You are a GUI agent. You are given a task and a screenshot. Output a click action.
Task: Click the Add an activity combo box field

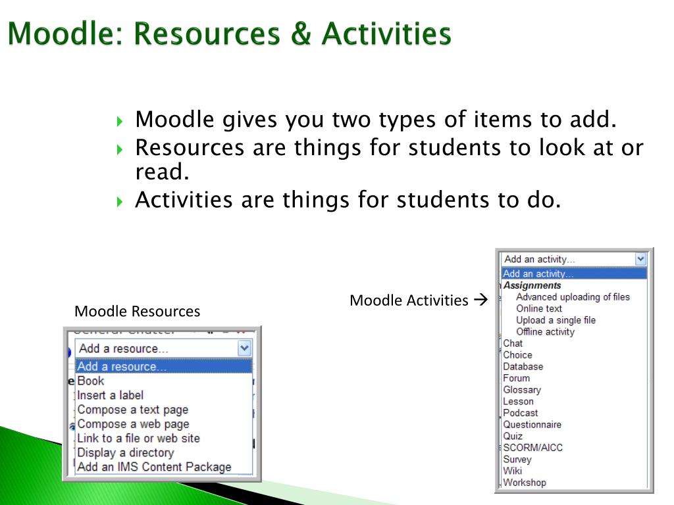tap(573, 259)
